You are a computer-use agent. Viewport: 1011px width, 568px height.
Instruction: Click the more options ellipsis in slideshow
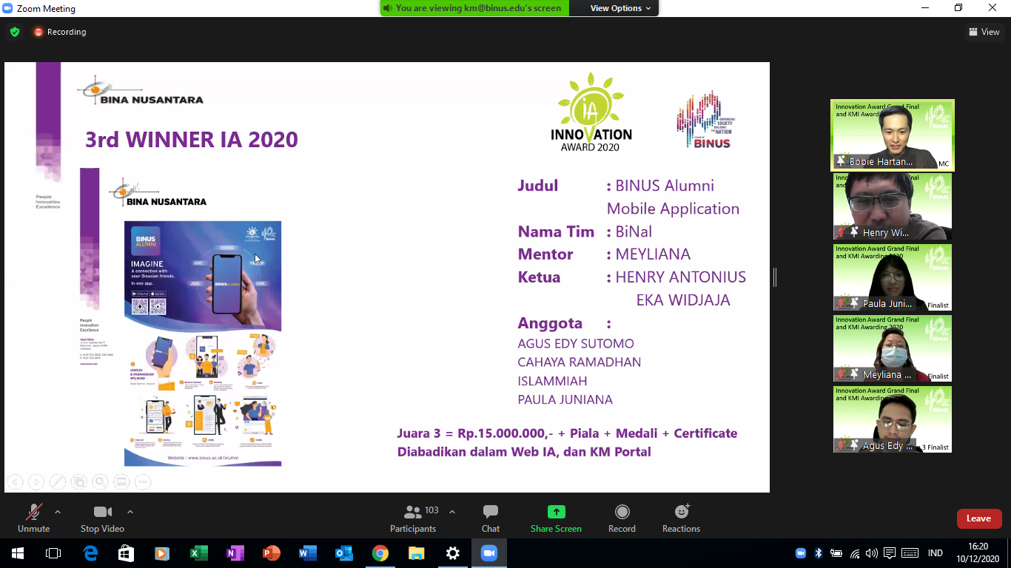(x=143, y=482)
